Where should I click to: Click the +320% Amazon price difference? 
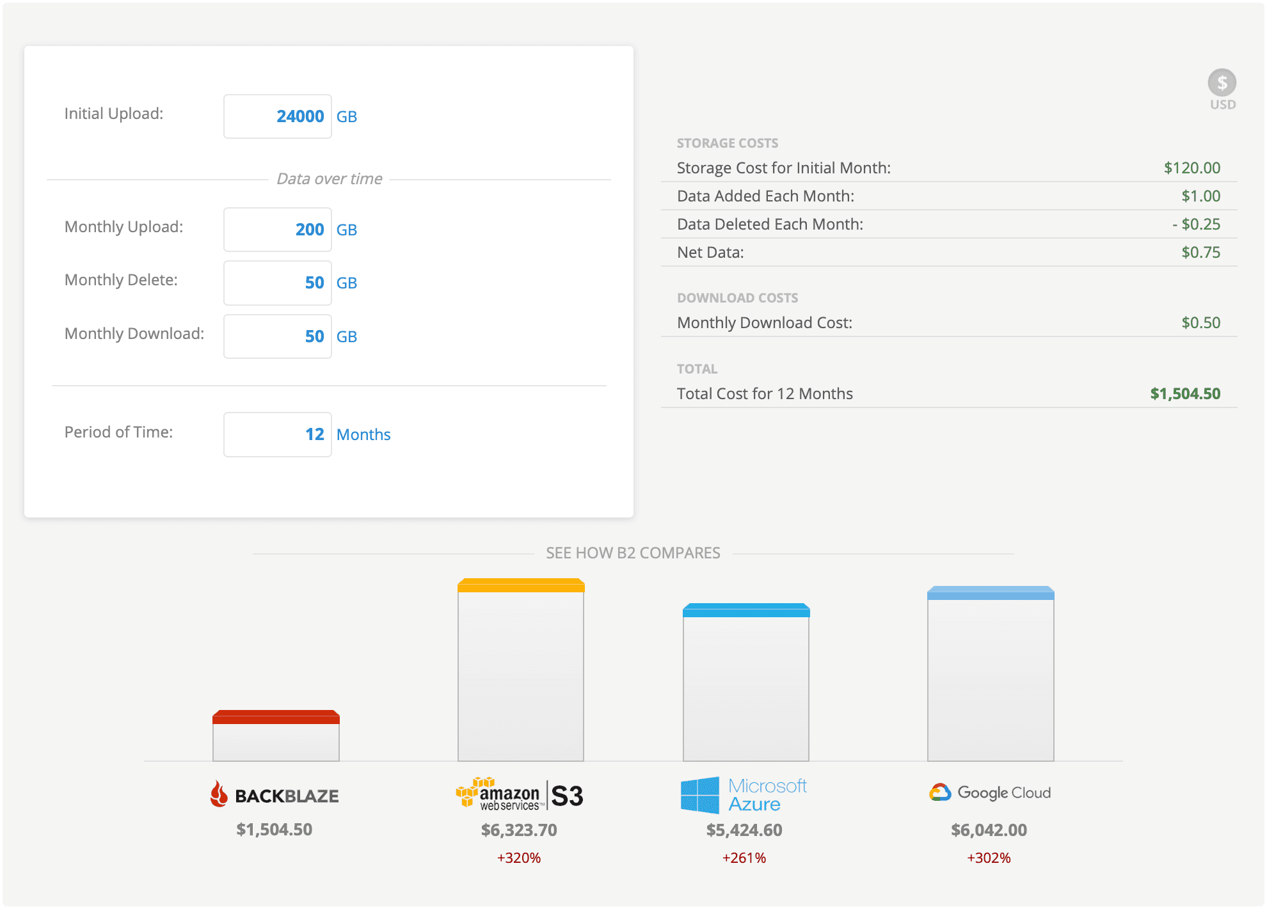click(519, 858)
